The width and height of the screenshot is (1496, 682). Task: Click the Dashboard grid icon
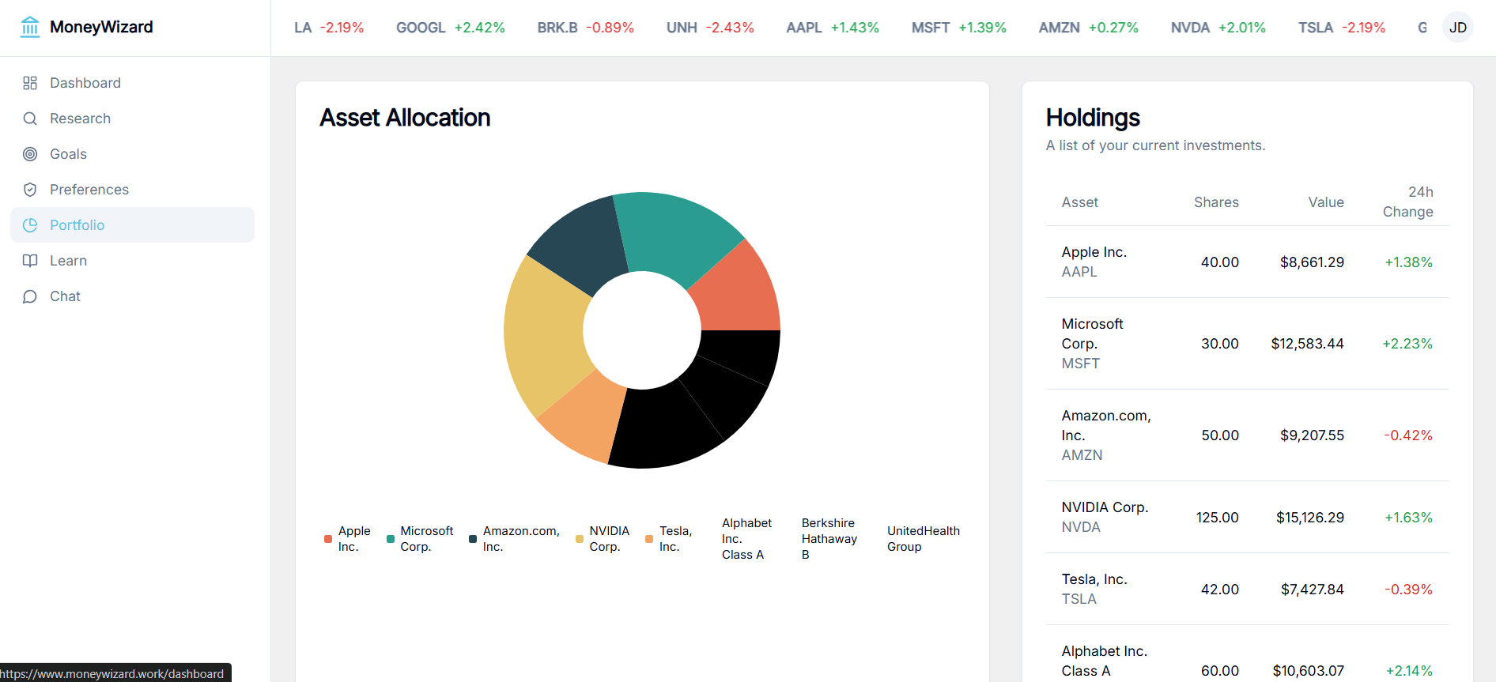pos(30,83)
